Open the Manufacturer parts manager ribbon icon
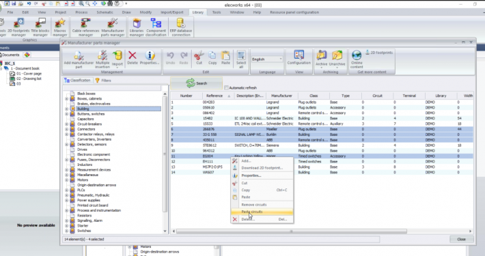The image size is (485, 256). [113, 27]
